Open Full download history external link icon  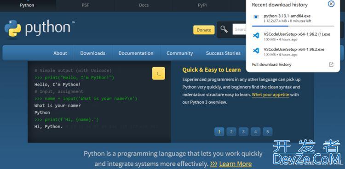331,65
